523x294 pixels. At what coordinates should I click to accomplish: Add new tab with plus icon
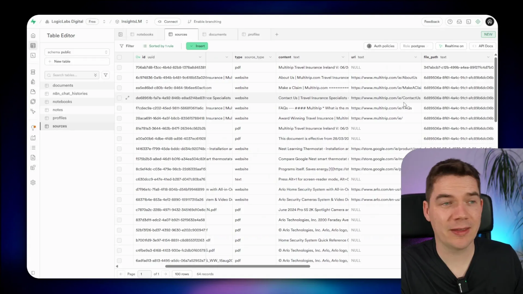(277, 34)
